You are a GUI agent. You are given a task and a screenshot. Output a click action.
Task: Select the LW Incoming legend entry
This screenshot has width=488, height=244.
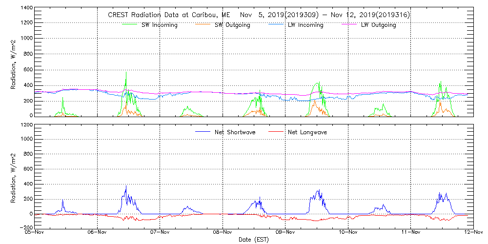[x=305, y=25]
